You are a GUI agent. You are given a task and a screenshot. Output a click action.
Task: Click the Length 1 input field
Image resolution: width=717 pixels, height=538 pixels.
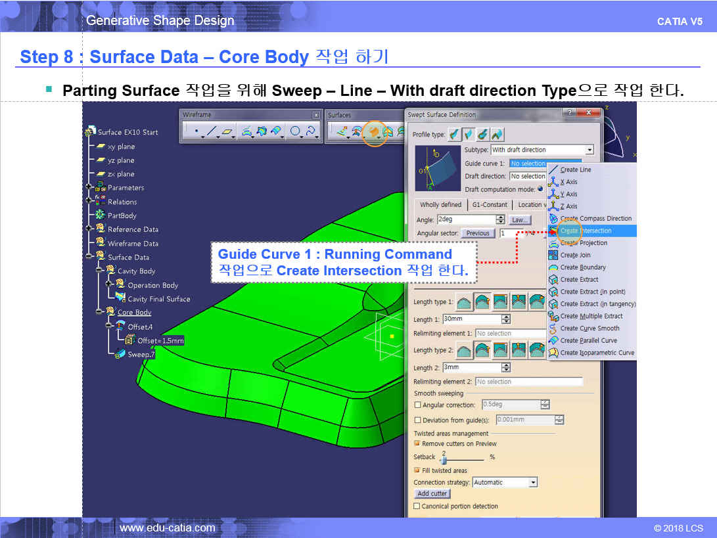[x=471, y=319]
